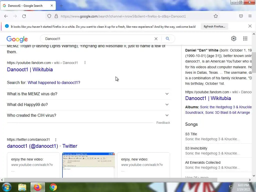Open Google quick settings gear

[x=234, y=38]
